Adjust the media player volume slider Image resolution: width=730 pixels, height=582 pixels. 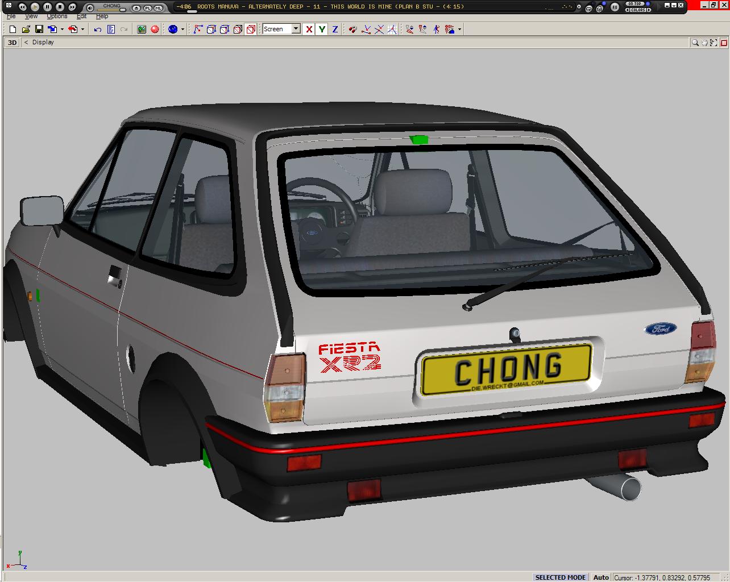(112, 10)
